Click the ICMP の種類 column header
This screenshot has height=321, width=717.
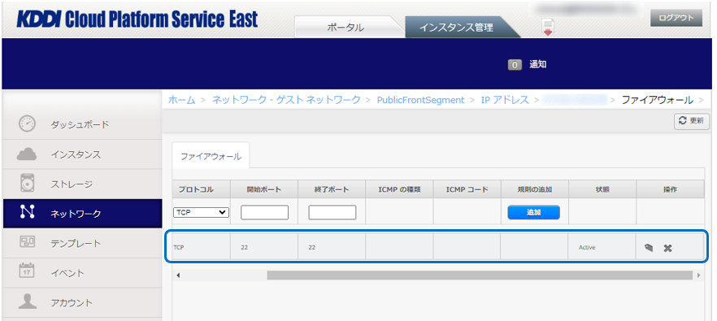point(400,189)
